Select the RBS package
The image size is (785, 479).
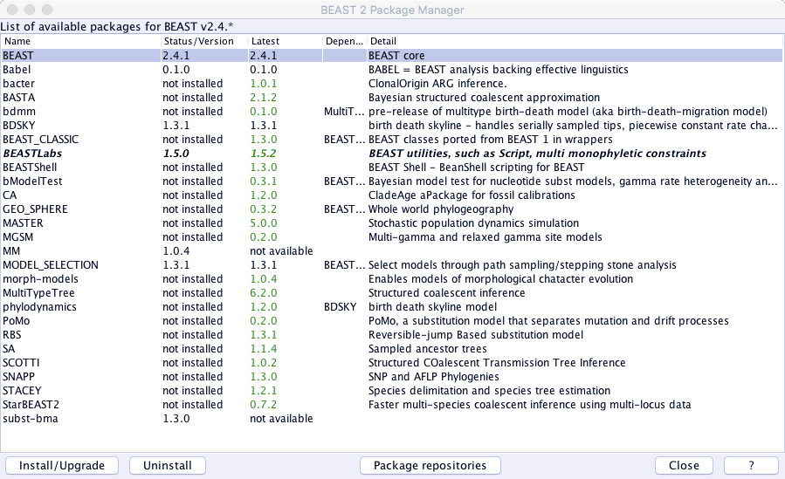392,335
